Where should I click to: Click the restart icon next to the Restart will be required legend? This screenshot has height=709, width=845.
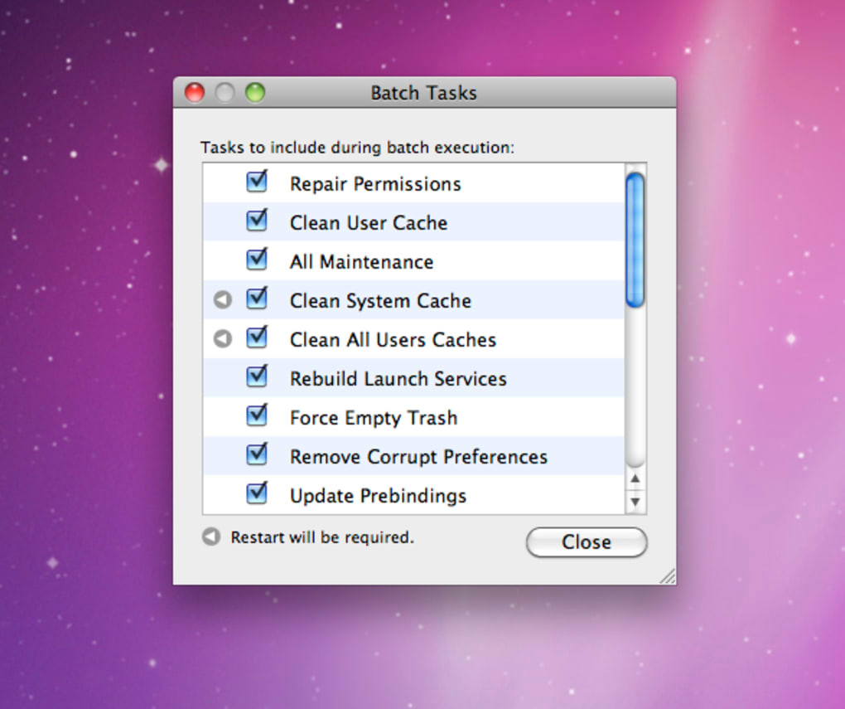pos(211,537)
